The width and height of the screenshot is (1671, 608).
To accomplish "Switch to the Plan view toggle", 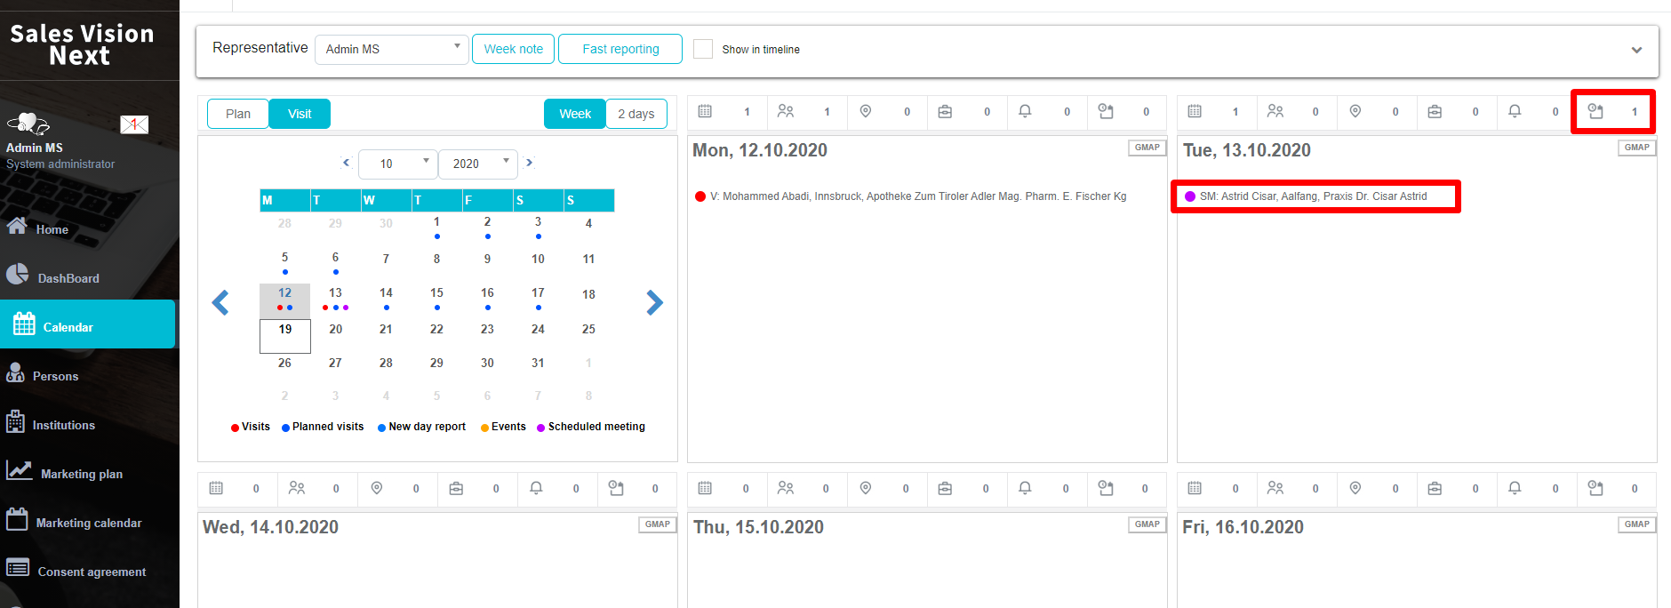I will (237, 114).
